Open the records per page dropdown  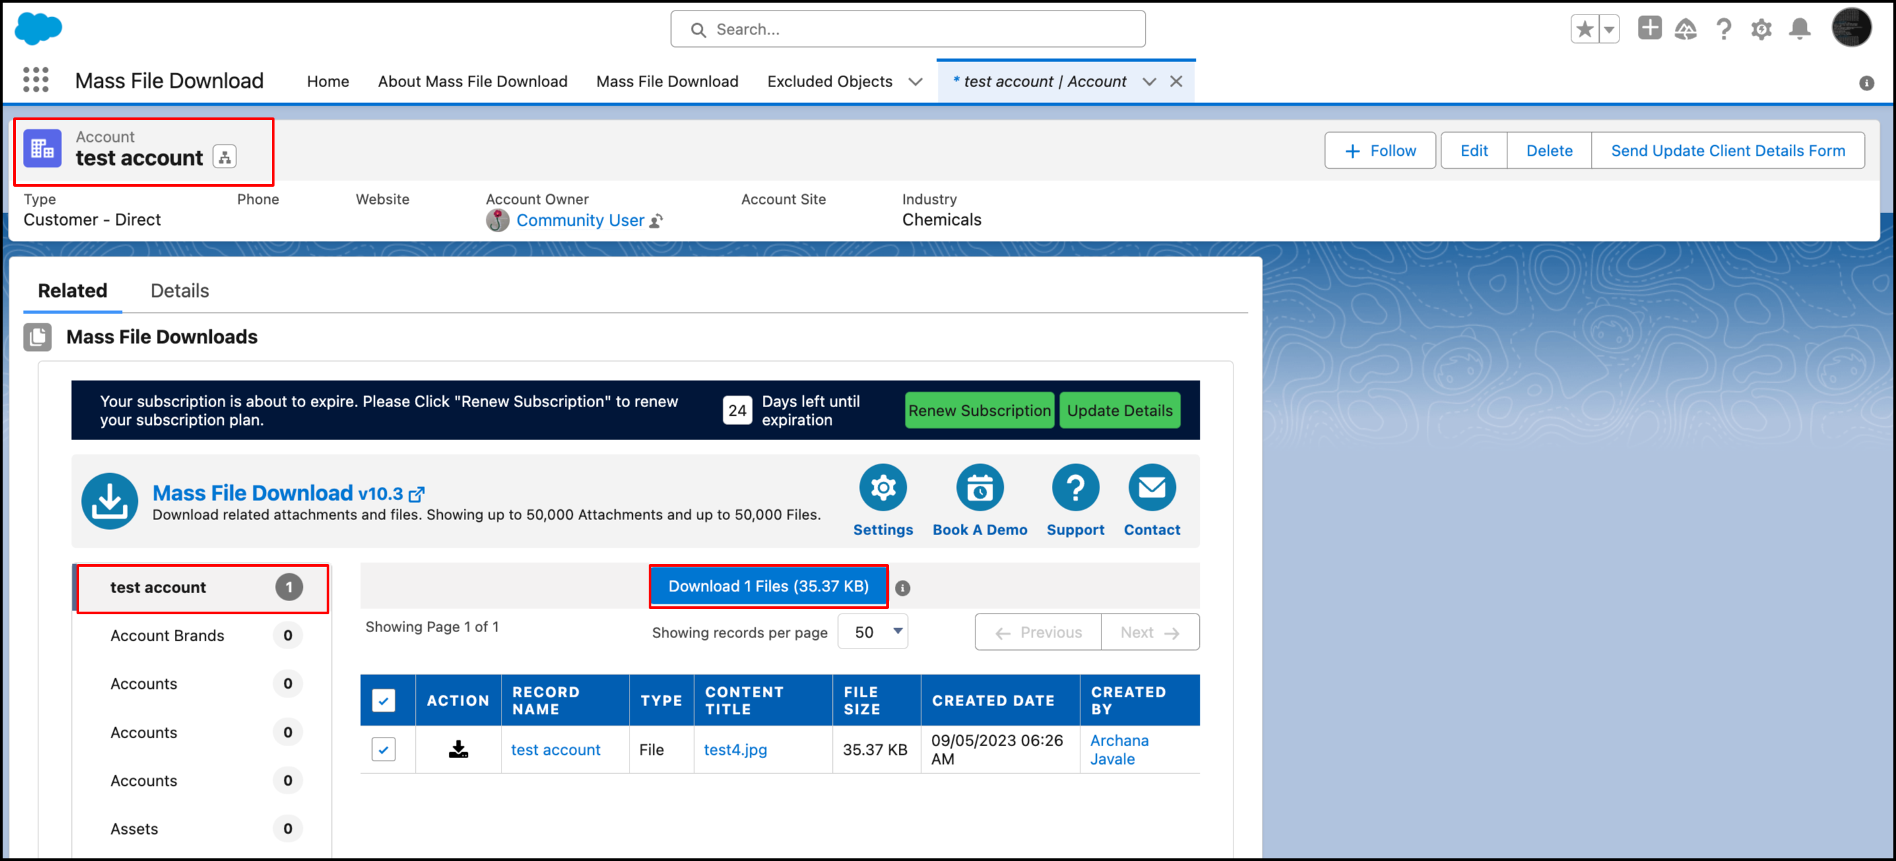(873, 632)
